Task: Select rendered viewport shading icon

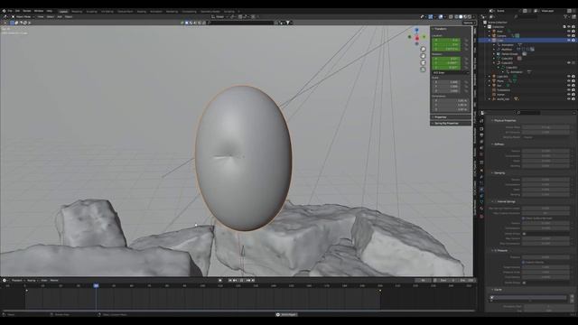Action: [470, 16]
